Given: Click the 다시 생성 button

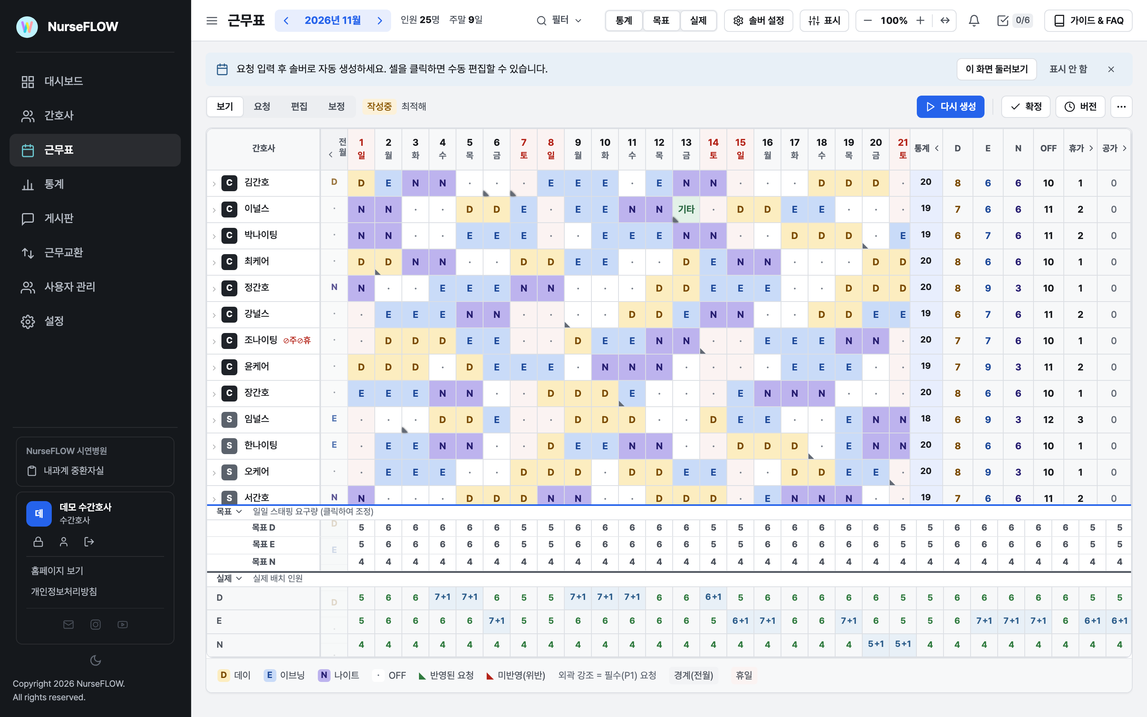Looking at the screenshot, I should click(x=950, y=107).
